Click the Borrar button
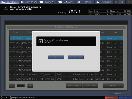Image resolution: width=132 pixels, height=99 pixels. point(113,85)
